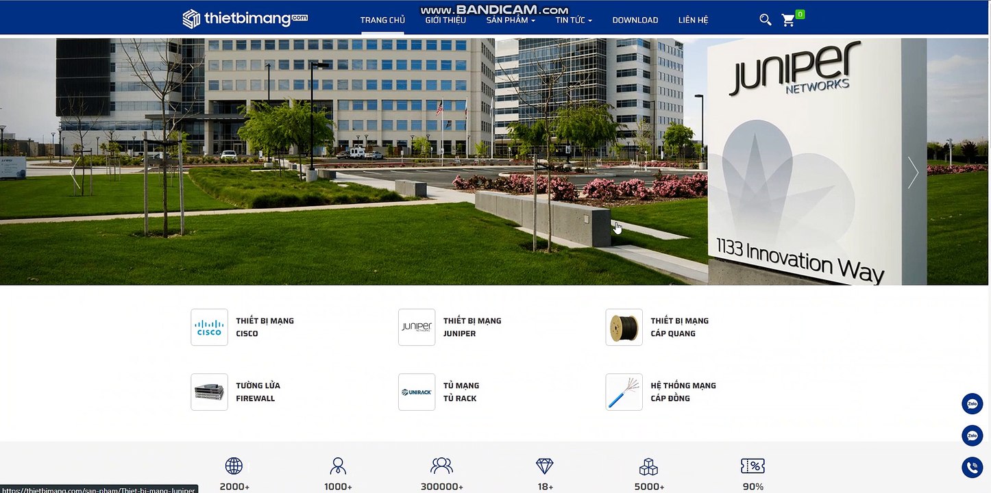
Task: Click the 90% statistic text
Action: point(753,487)
